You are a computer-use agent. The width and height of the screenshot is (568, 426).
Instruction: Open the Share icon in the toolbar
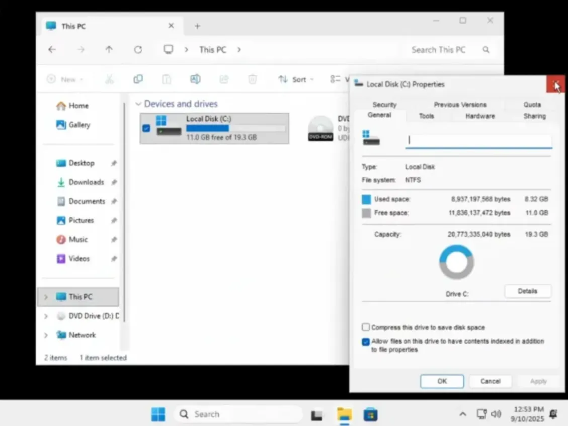click(x=224, y=79)
